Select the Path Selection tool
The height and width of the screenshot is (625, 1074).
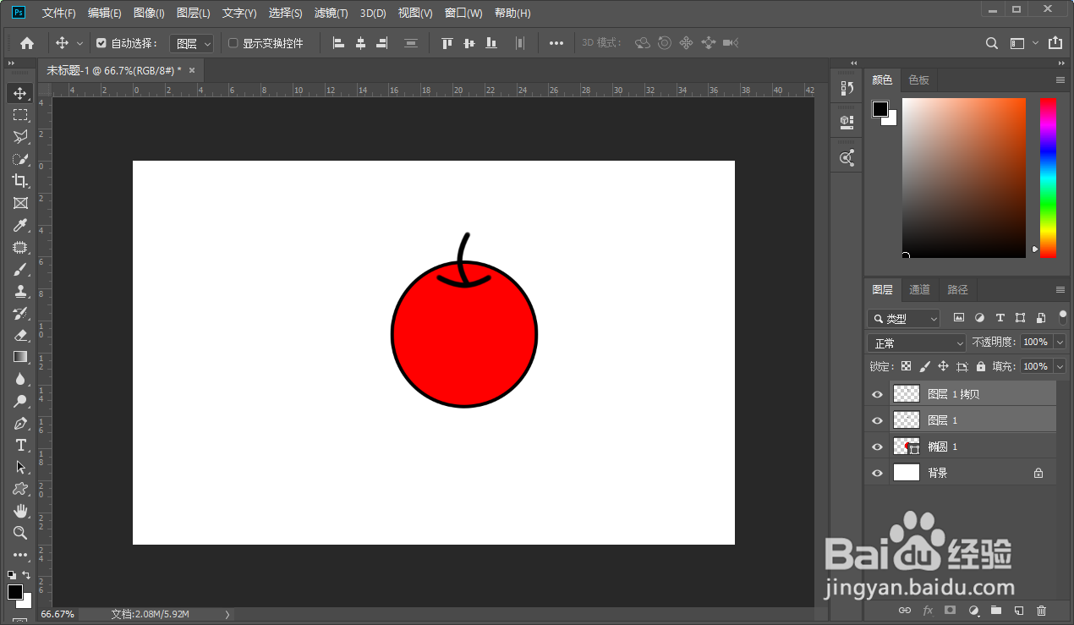pos(20,467)
